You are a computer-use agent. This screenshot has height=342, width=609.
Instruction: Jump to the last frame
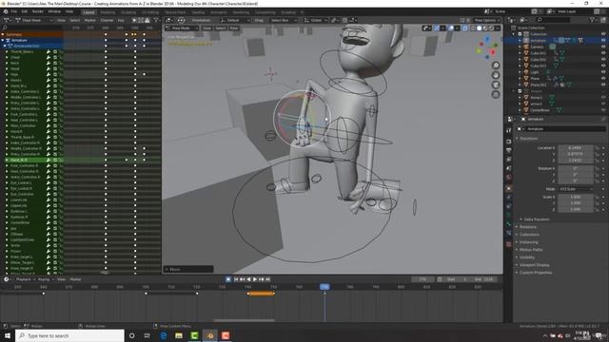pyautogui.click(x=267, y=279)
